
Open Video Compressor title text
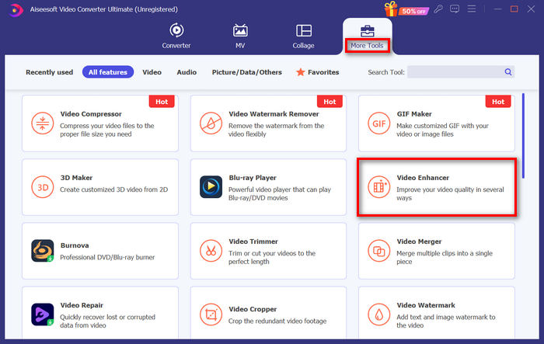(91, 114)
